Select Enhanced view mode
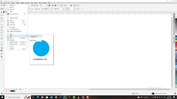 (17, 9)
